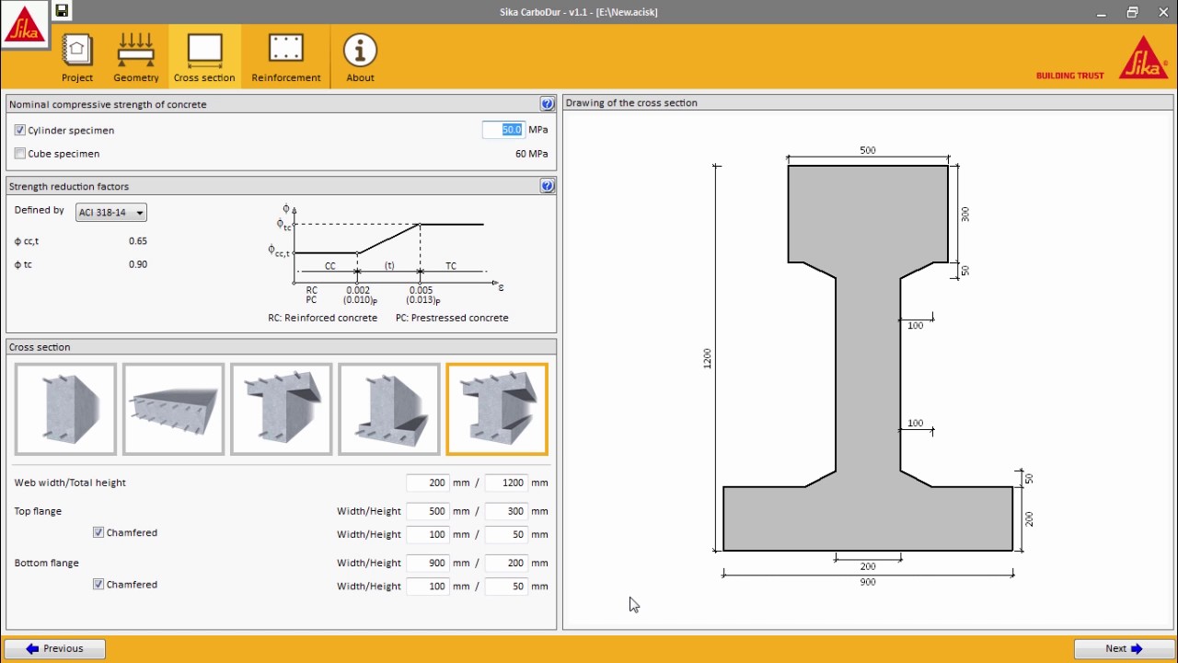Click the bottom flange chamfer height field
1178x663 pixels.
pyautogui.click(x=505, y=586)
